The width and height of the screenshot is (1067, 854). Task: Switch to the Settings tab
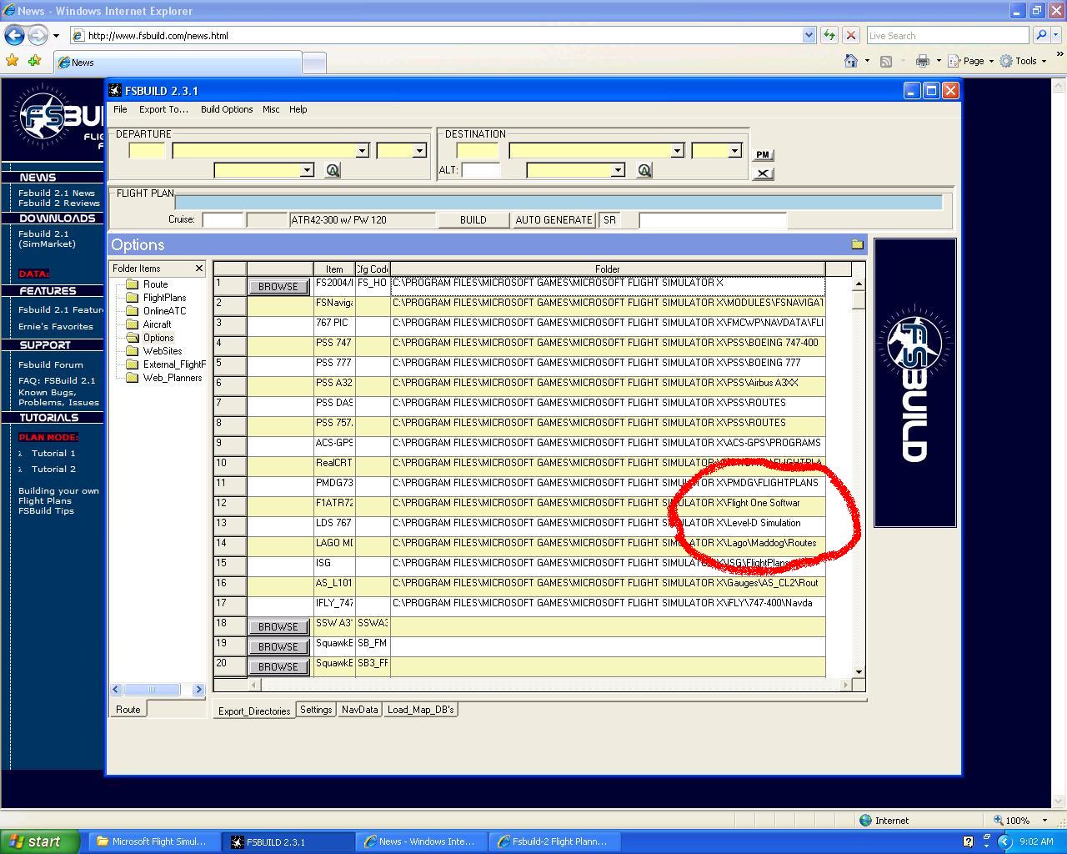[x=316, y=710]
